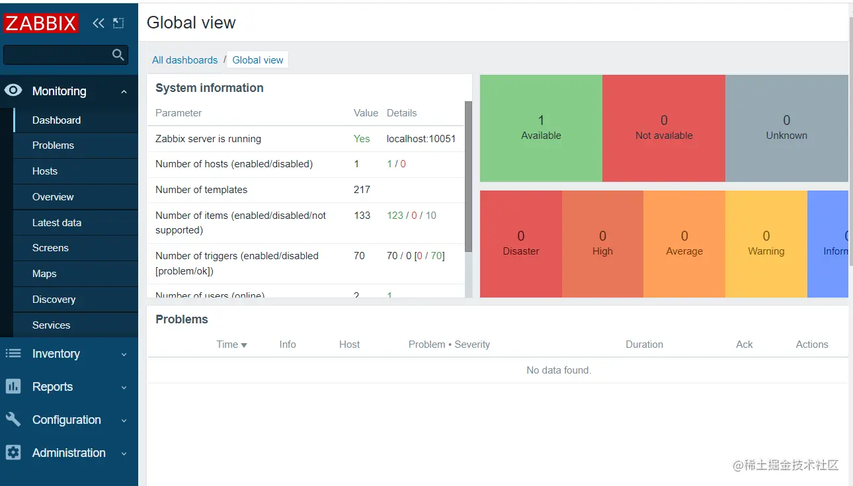Click the System information panel scrollbar
Screen dimensions: 853x486
468,177
